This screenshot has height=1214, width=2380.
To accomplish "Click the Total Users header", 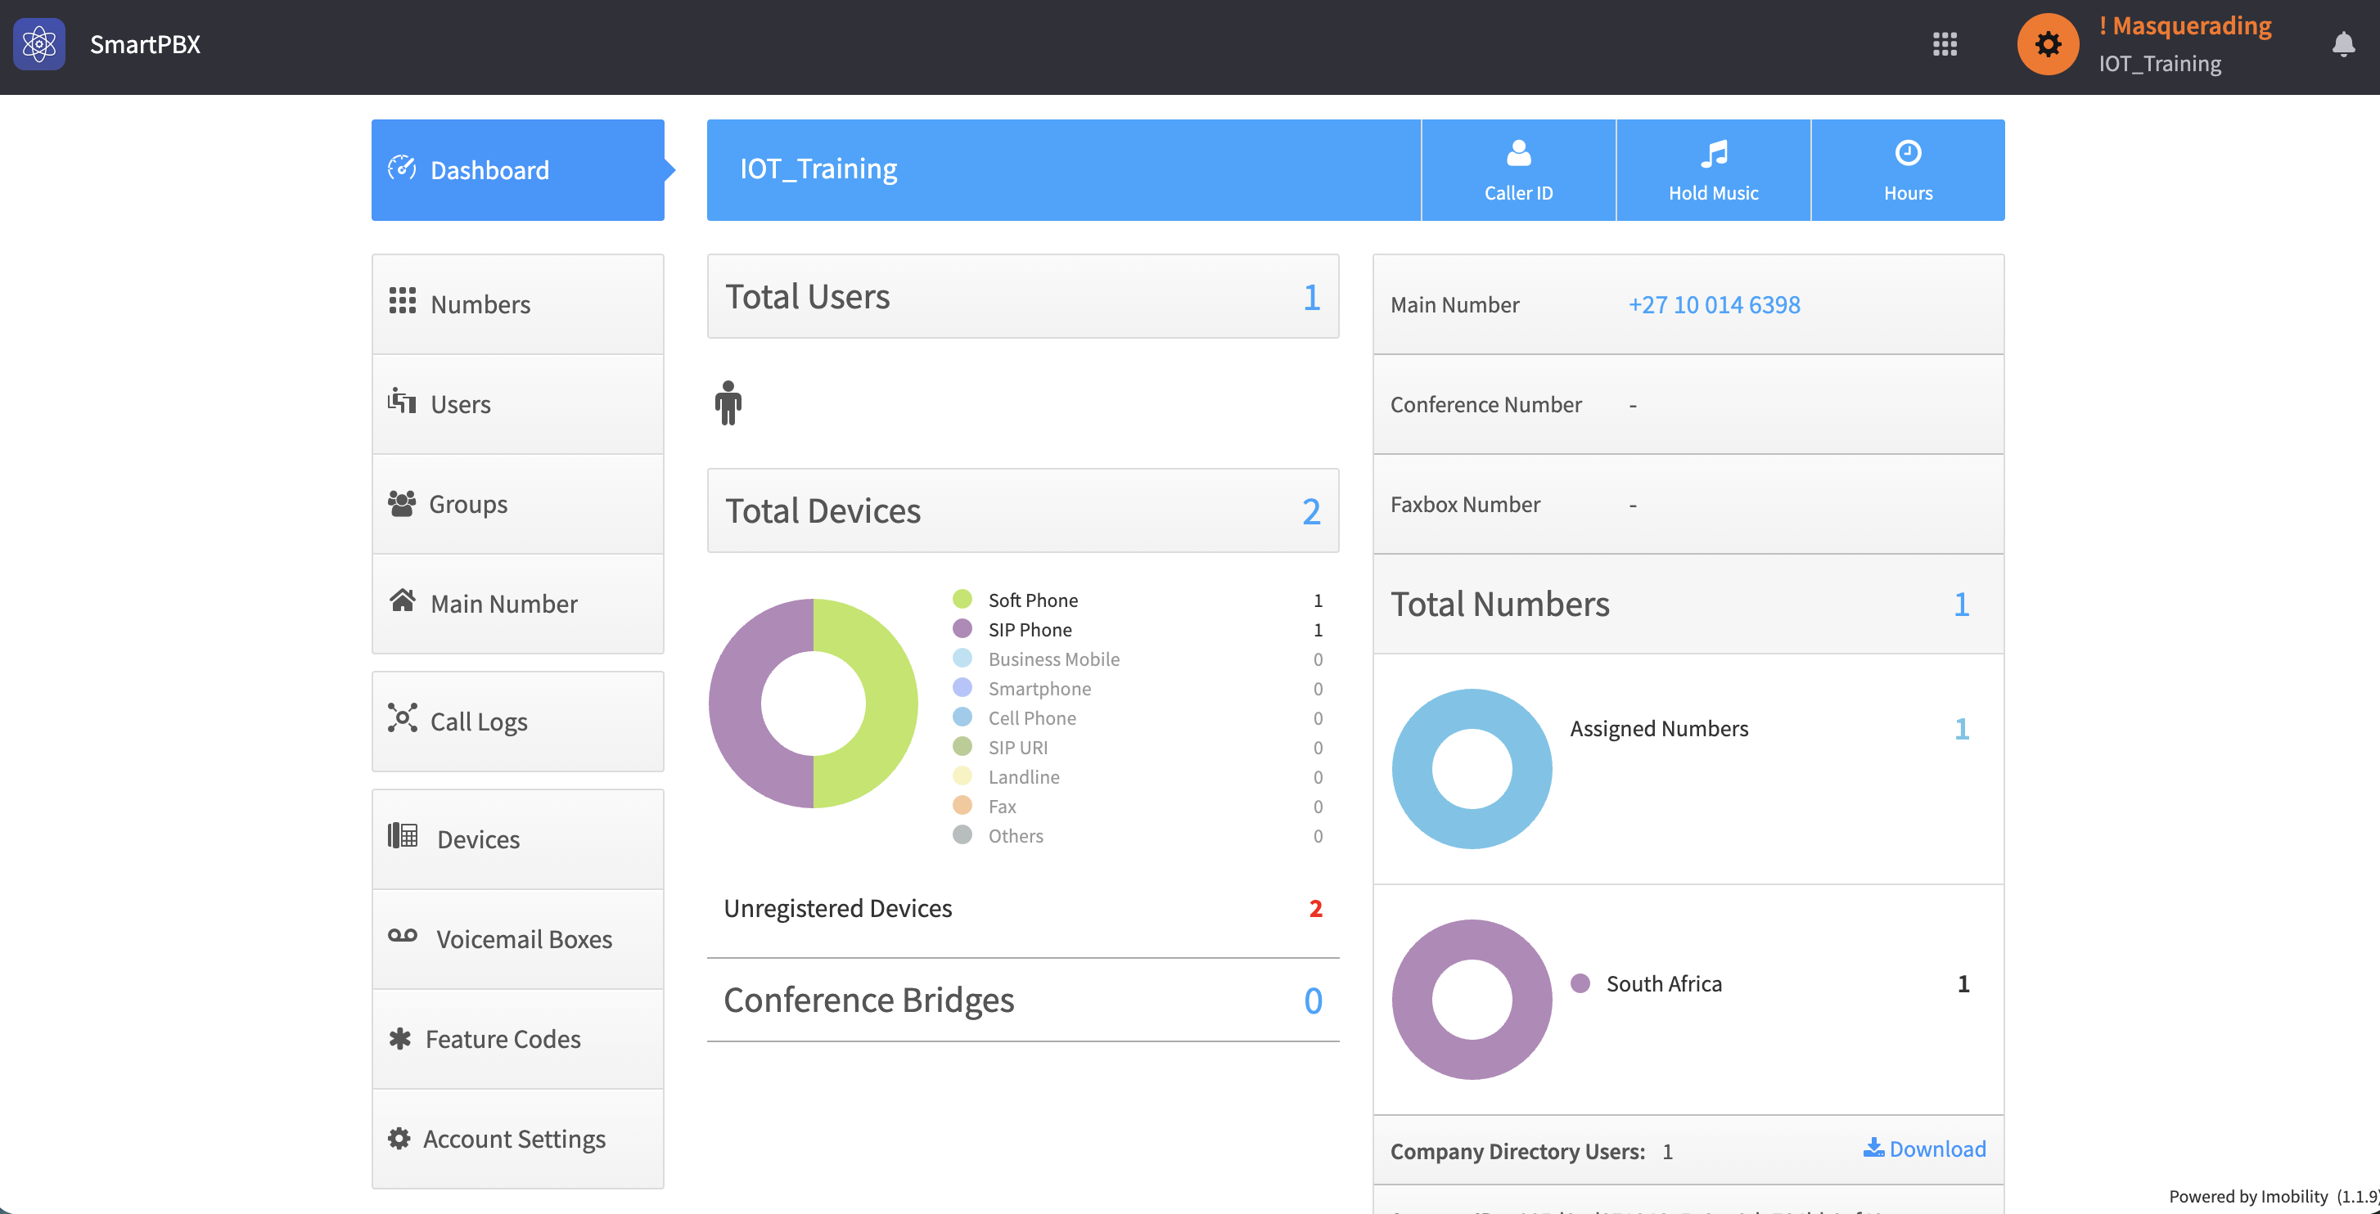I will 1023,296.
